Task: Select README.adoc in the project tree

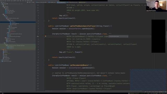Action: click(6, 57)
